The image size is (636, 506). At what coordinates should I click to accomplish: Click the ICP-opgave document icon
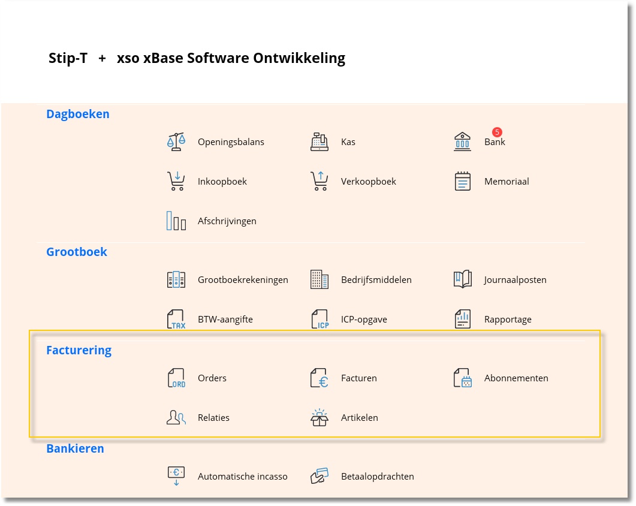tap(319, 319)
